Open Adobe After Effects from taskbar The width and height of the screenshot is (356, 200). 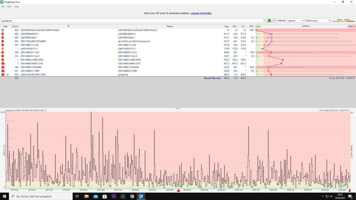[x=114, y=196]
